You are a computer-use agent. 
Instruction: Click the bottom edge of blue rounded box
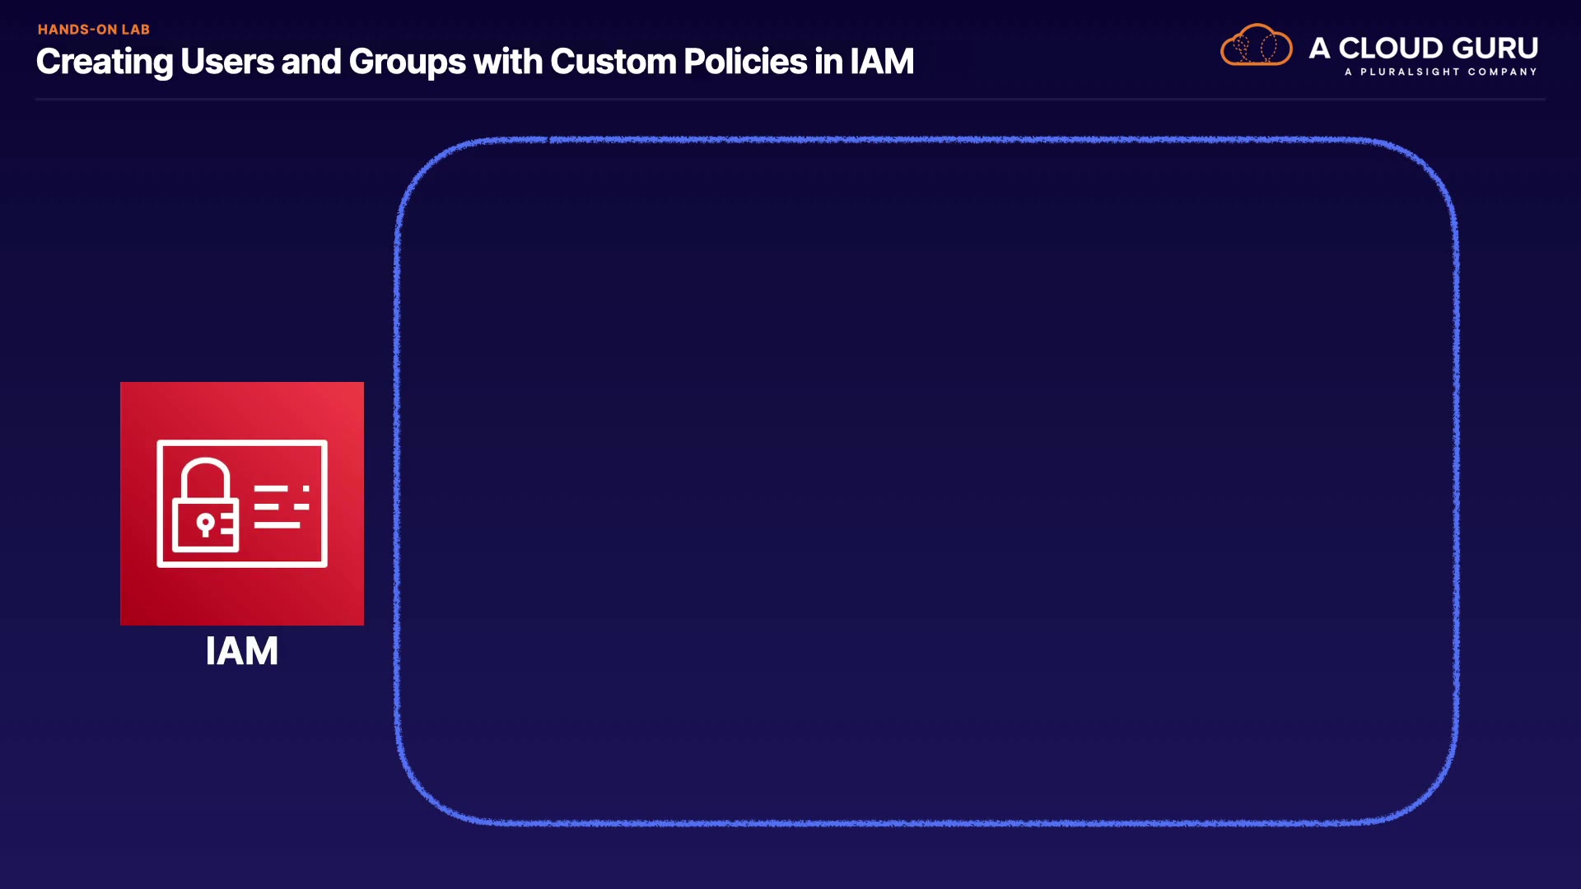(x=926, y=822)
